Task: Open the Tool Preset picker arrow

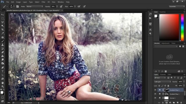Action: tap(7, 7)
